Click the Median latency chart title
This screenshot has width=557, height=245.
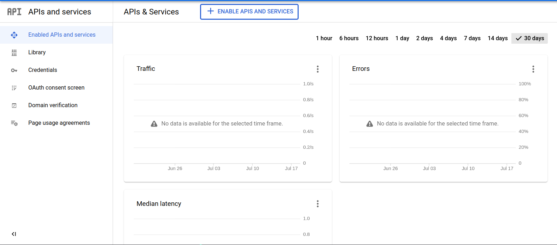tap(159, 204)
